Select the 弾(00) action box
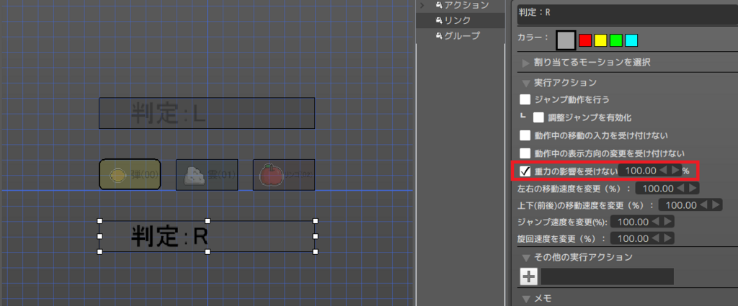Screen dimensions: 738x306 coord(130,175)
